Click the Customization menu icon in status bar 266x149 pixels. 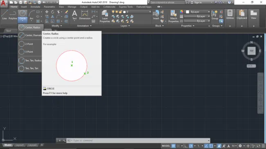coord(263,146)
